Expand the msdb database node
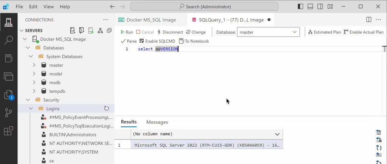Image resolution: width=387 pixels, height=164 pixels. pos(34,83)
